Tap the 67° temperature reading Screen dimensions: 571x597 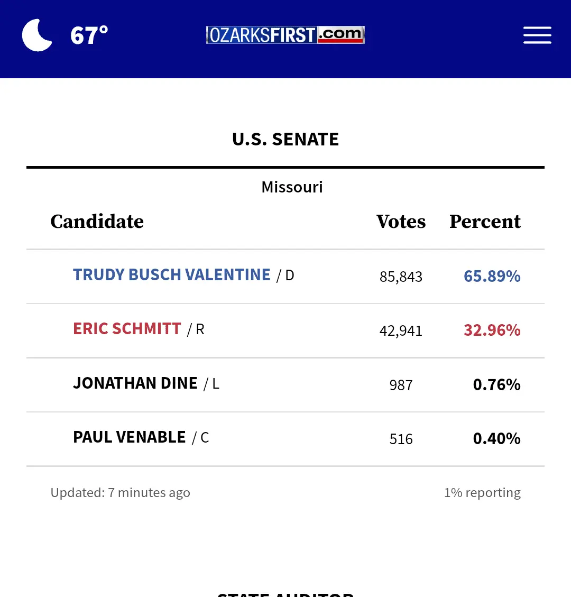coord(89,35)
